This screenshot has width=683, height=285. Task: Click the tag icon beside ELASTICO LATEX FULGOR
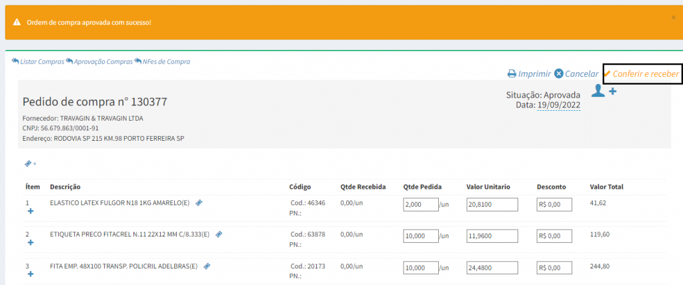[199, 202]
